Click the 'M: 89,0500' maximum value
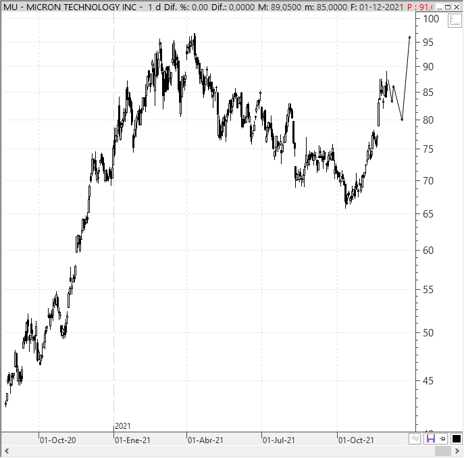The height and width of the screenshot is (458, 464). tap(280, 7)
